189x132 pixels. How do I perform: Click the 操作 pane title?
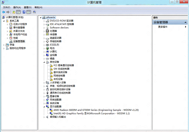(x=156, y=18)
